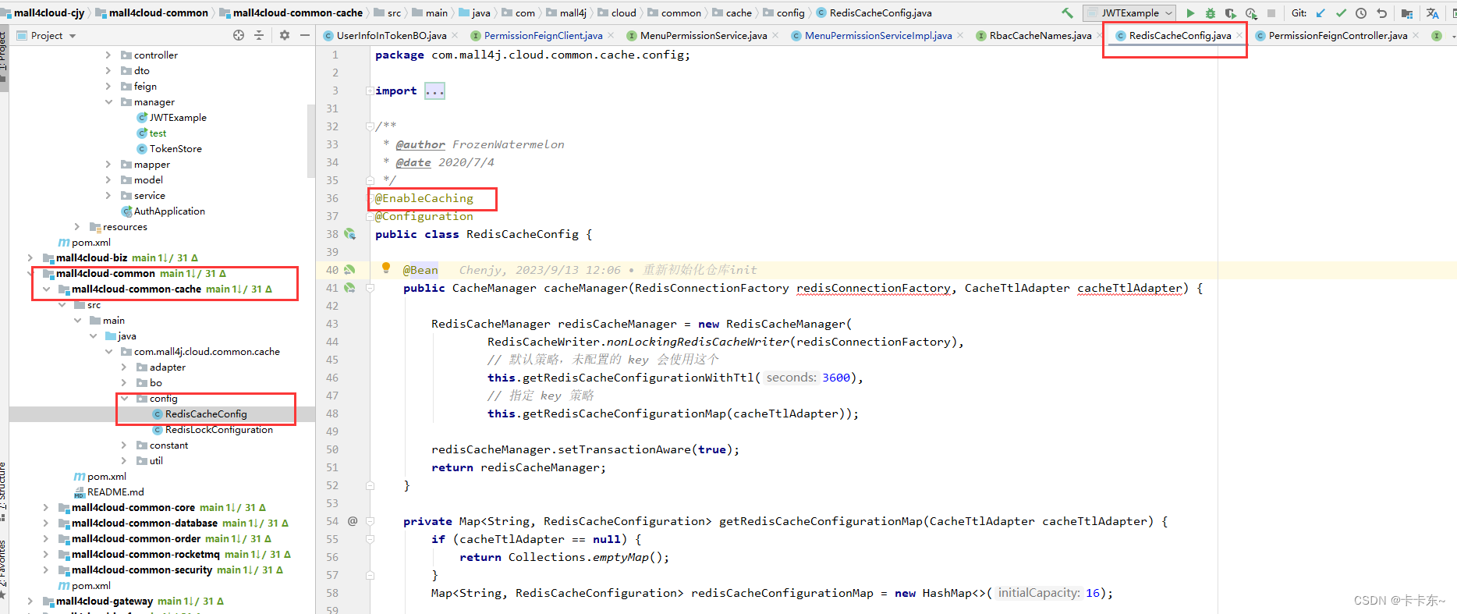1457x614 pixels.
Task: Unfold the collapsed import block on line 3
Action: tap(370, 91)
